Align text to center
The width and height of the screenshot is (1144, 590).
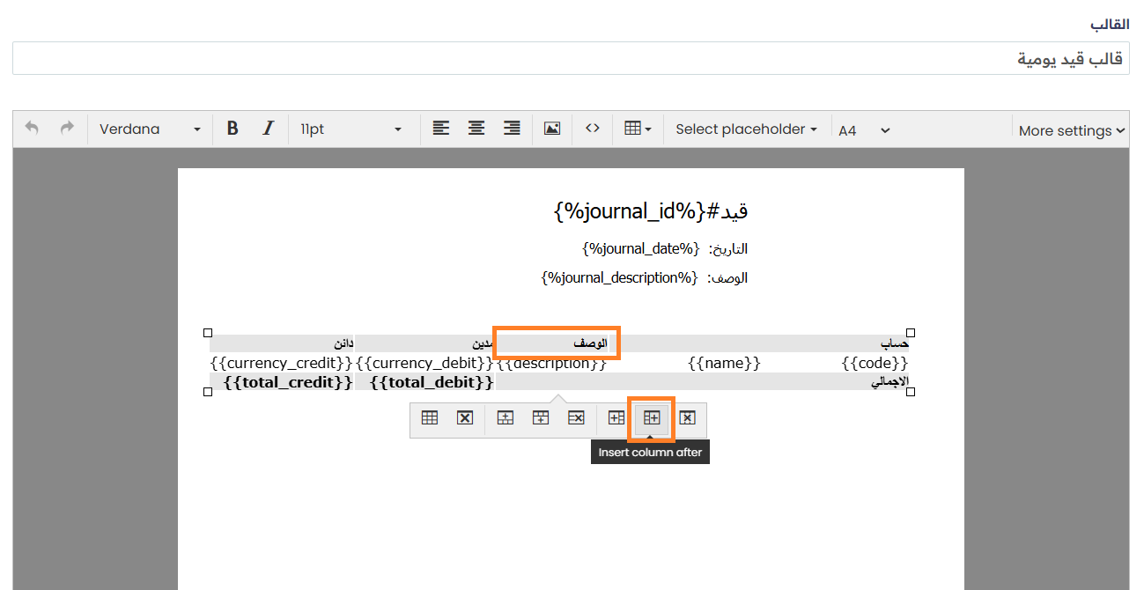[476, 129]
